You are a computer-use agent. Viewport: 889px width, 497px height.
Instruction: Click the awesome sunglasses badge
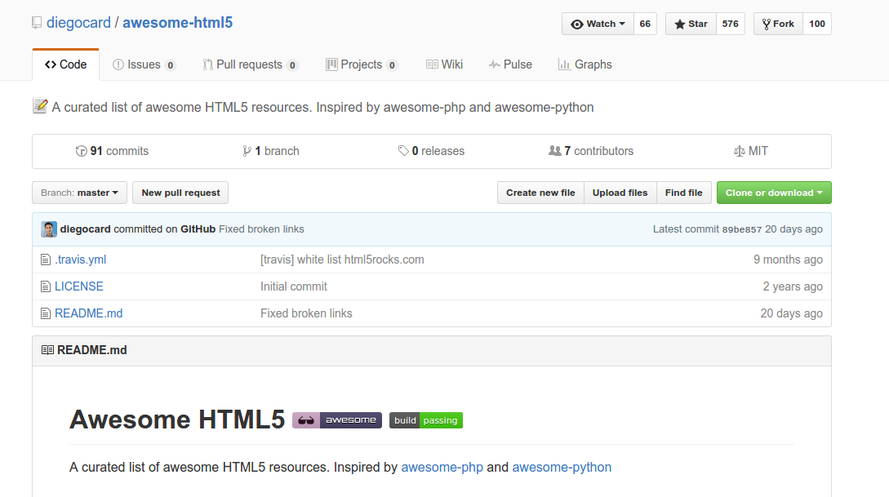click(x=337, y=420)
